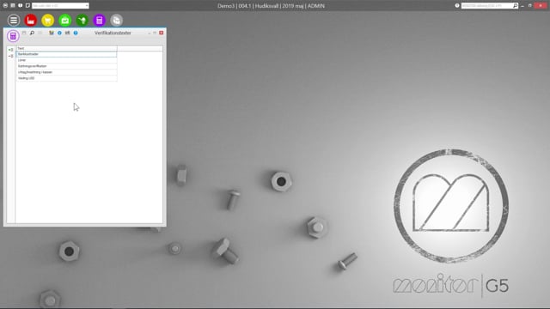The width and height of the screenshot is (550, 309).
Task: Click the faded third icon in Verifikationstexter toolbar
Action: [x=40, y=33]
